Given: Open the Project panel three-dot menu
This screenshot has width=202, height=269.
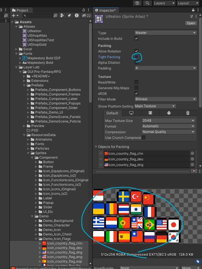Looking at the screenshot, I should point(88,10).
